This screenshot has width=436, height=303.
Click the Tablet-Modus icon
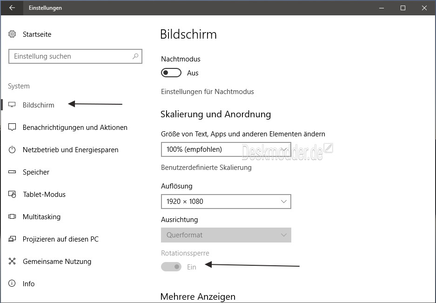[12, 194]
